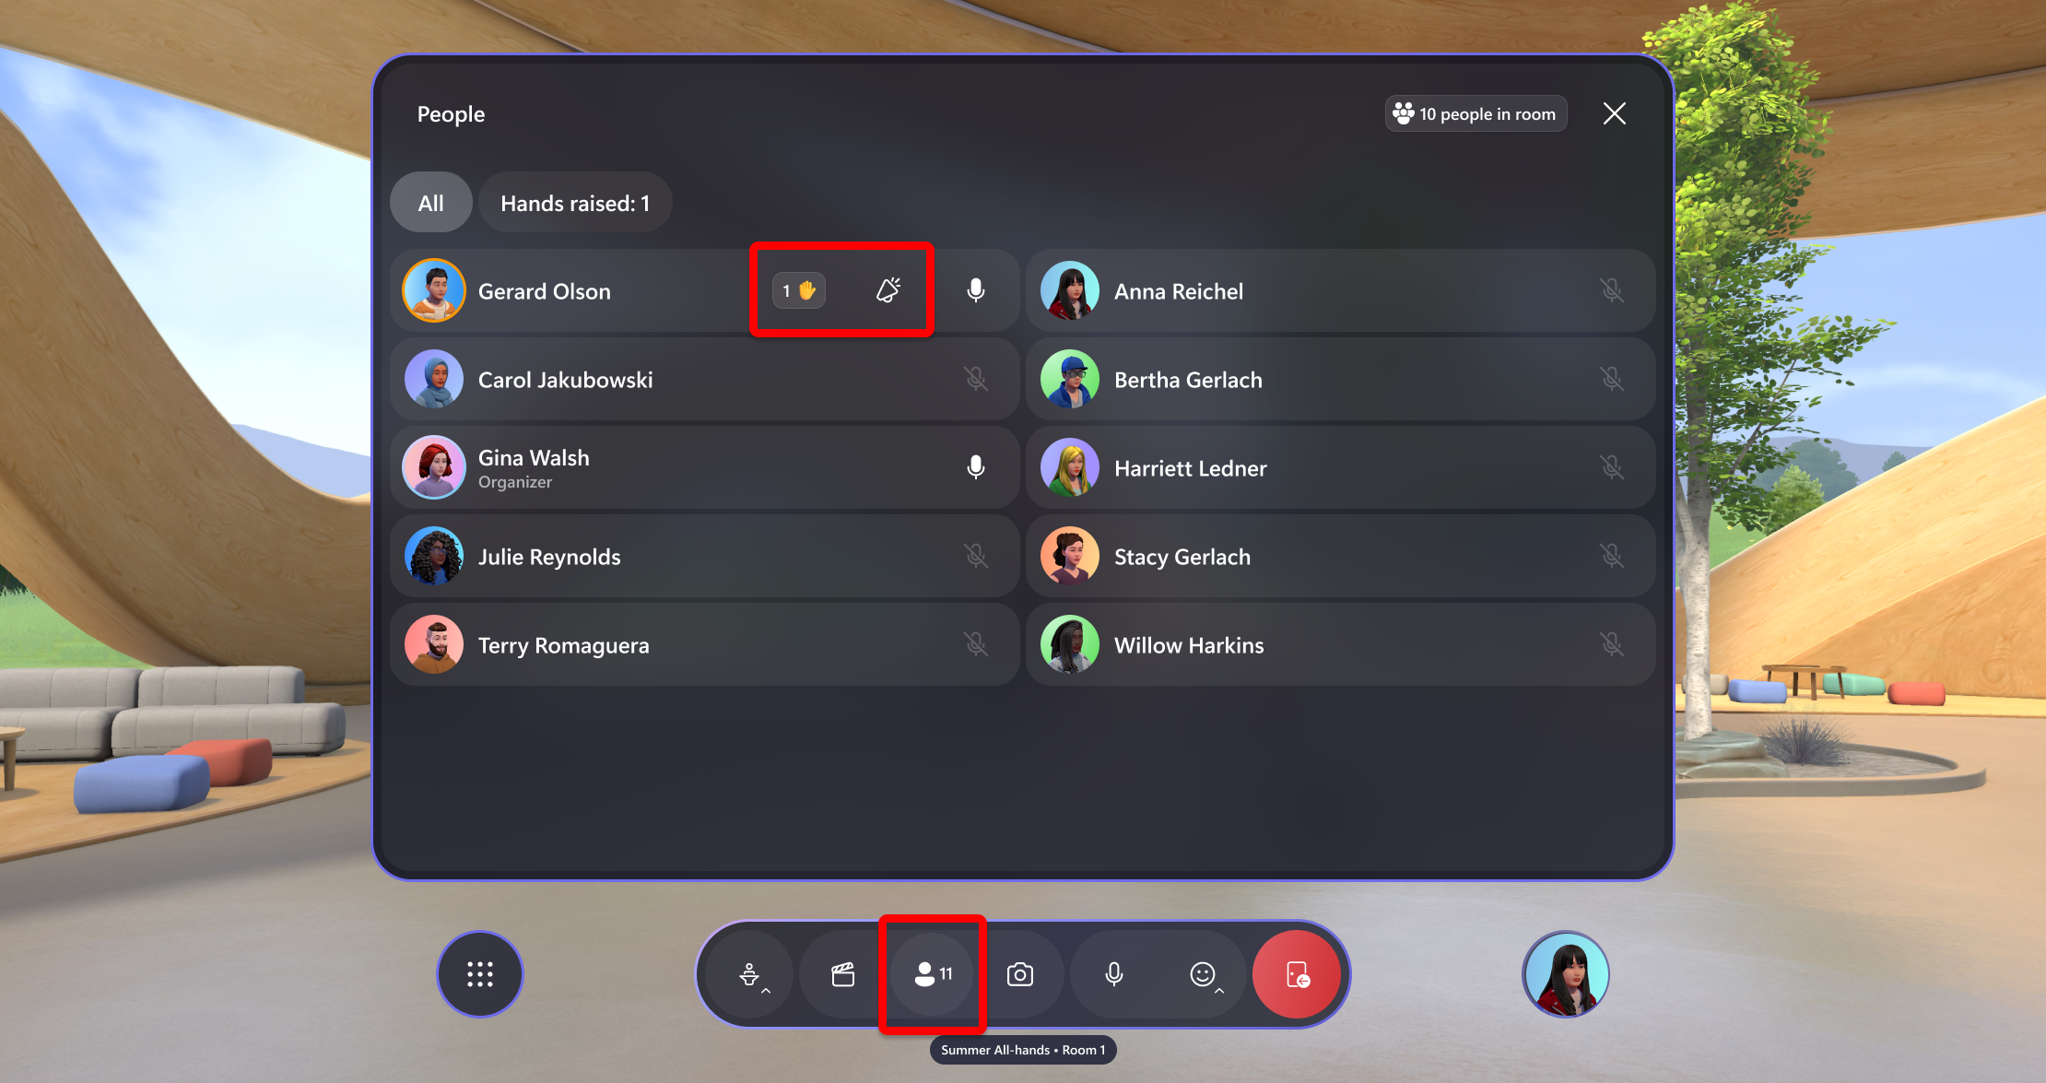The height and width of the screenshot is (1083, 2046).
Task: Click the notification bell icon next to Gerard Olson
Action: click(x=888, y=288)
